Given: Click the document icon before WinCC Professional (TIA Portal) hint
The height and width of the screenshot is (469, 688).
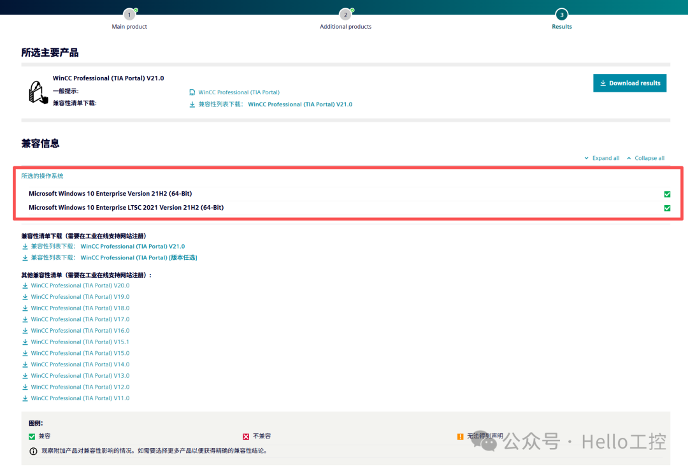Looking at the screenshot, I should [192, 92].
